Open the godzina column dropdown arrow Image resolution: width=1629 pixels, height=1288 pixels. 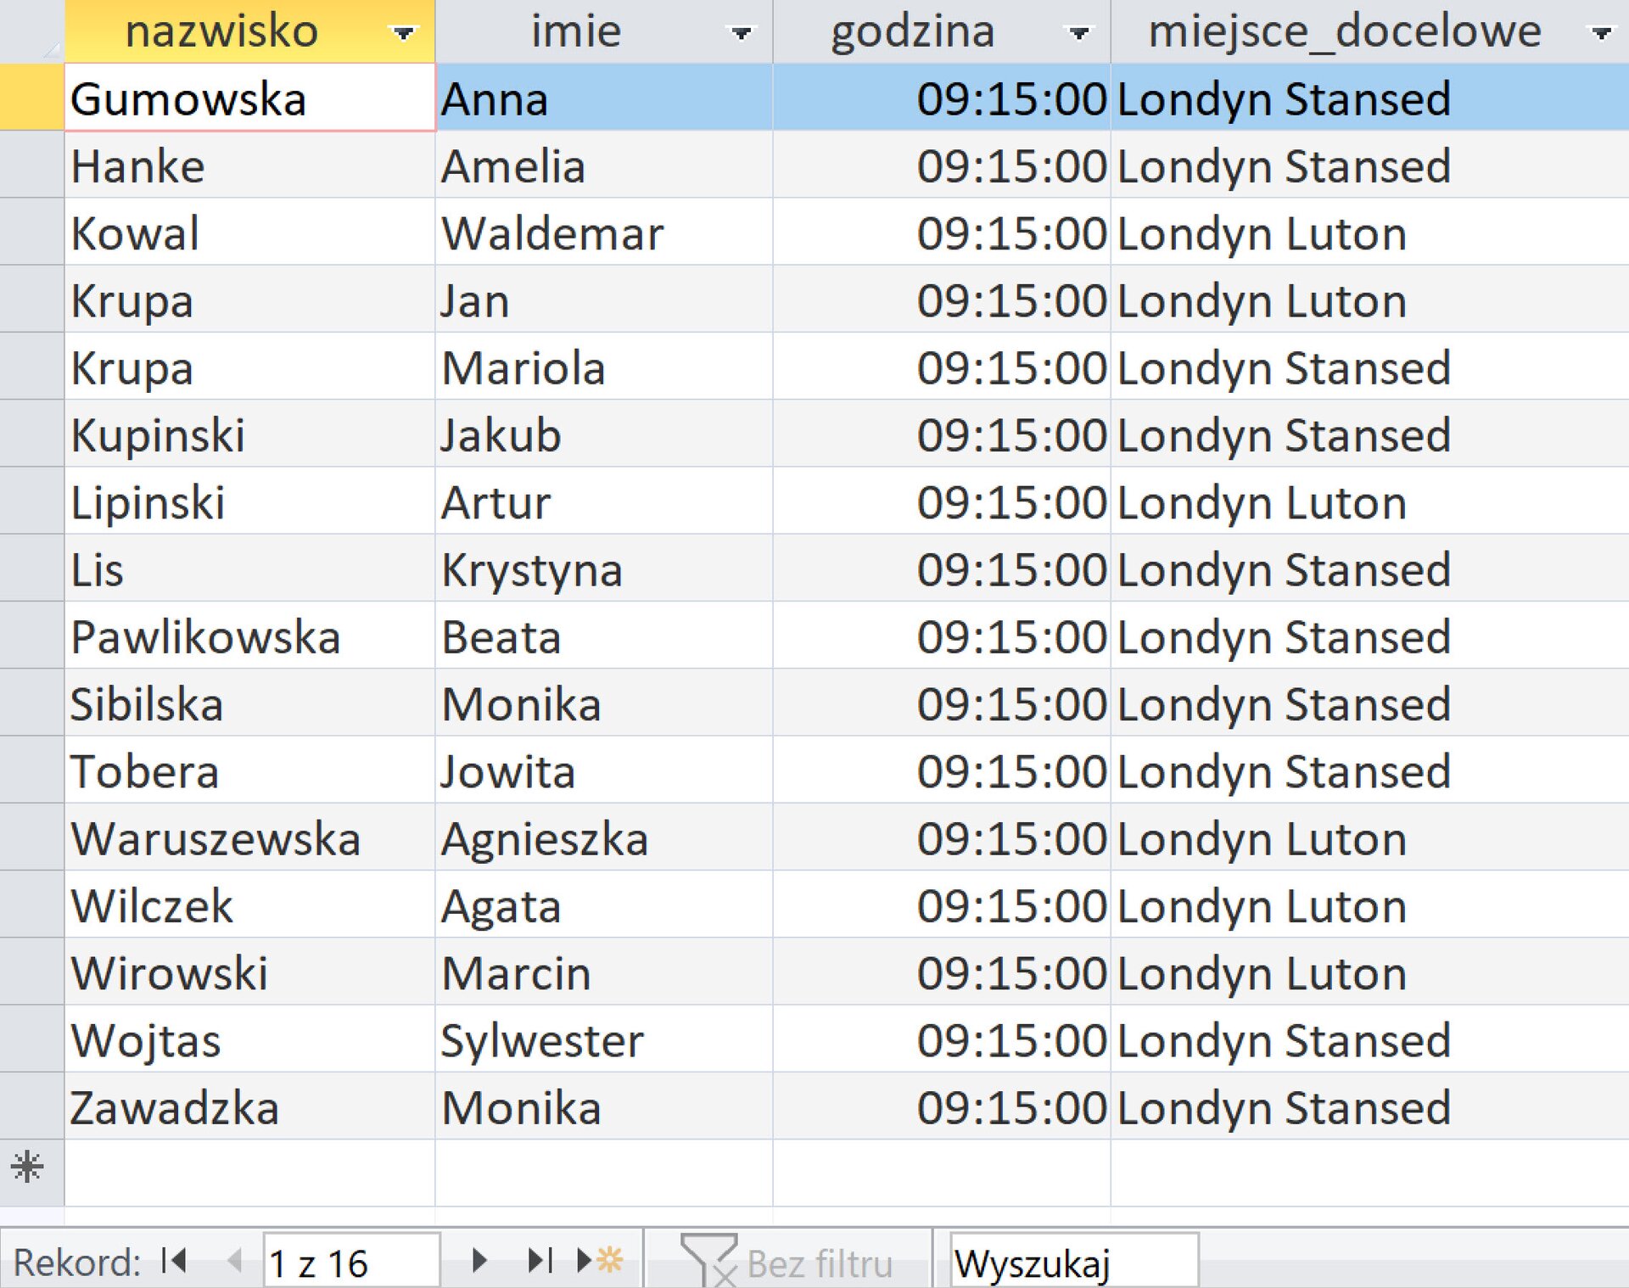click(x=1079, y=33)
